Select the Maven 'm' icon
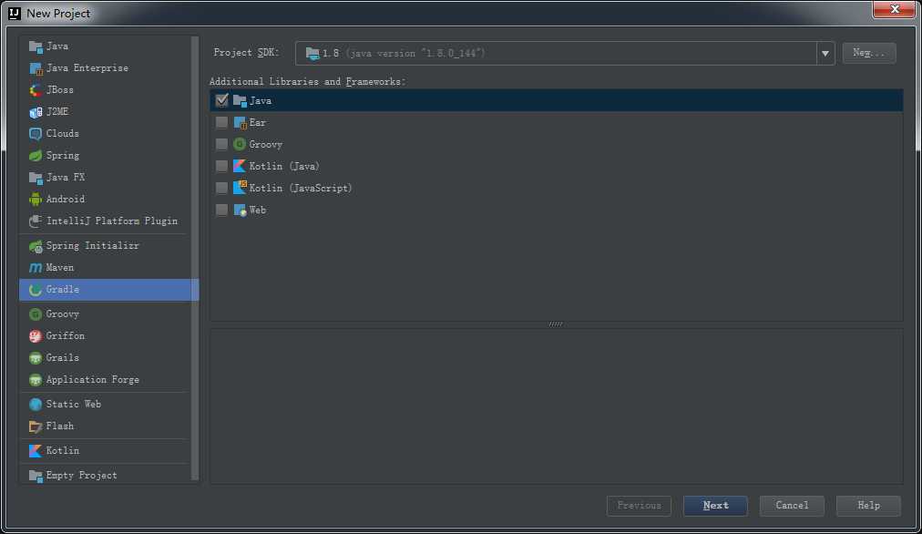The image size is (922, 534). click(36, 268)
